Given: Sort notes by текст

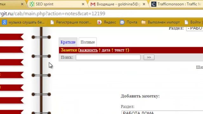Looking at the screenshot, I should click(119, 50).
